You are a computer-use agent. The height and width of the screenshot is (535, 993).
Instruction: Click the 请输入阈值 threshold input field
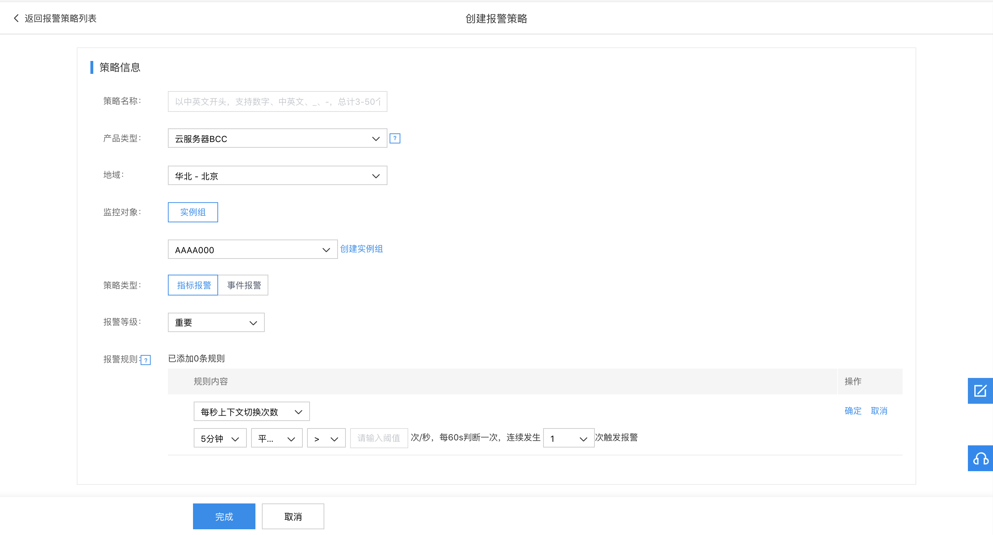click(x=378, y=438)
